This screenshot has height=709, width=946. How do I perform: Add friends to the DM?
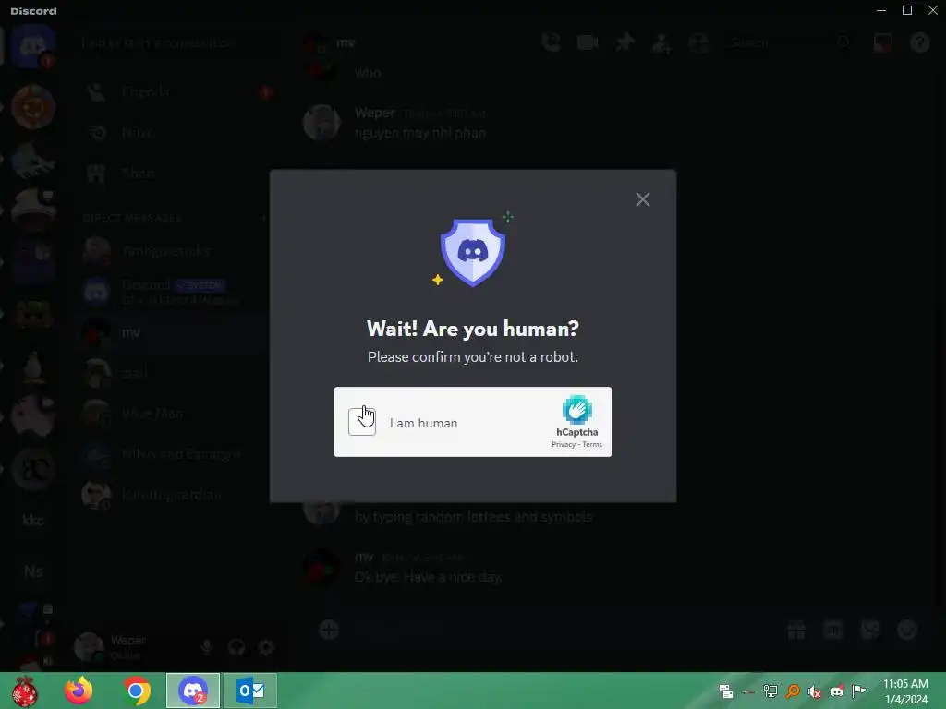click(661, 42)
